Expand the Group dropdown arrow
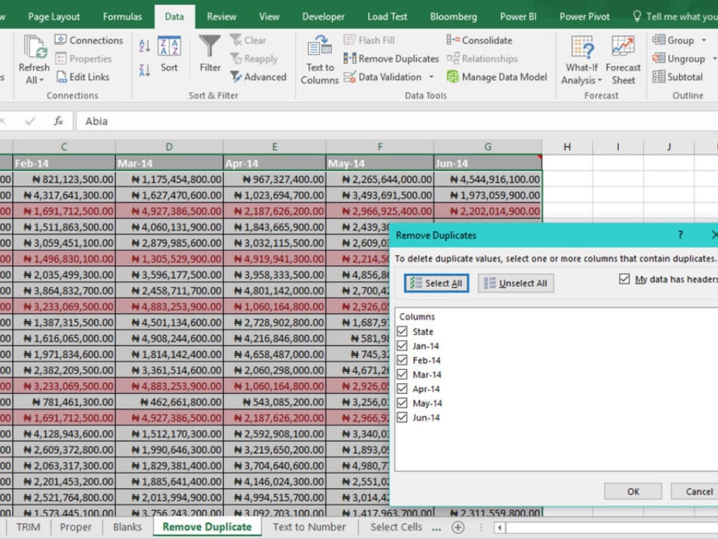This screenshot has height=539, width=718. pyautogui.click(x=704, y=40)
